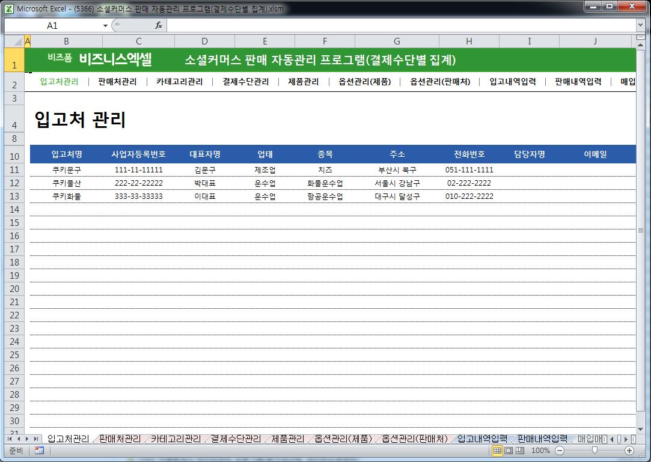Click cell containing 부산시 북구
Viewport: 651px width, 462px height.
(397, 170)
